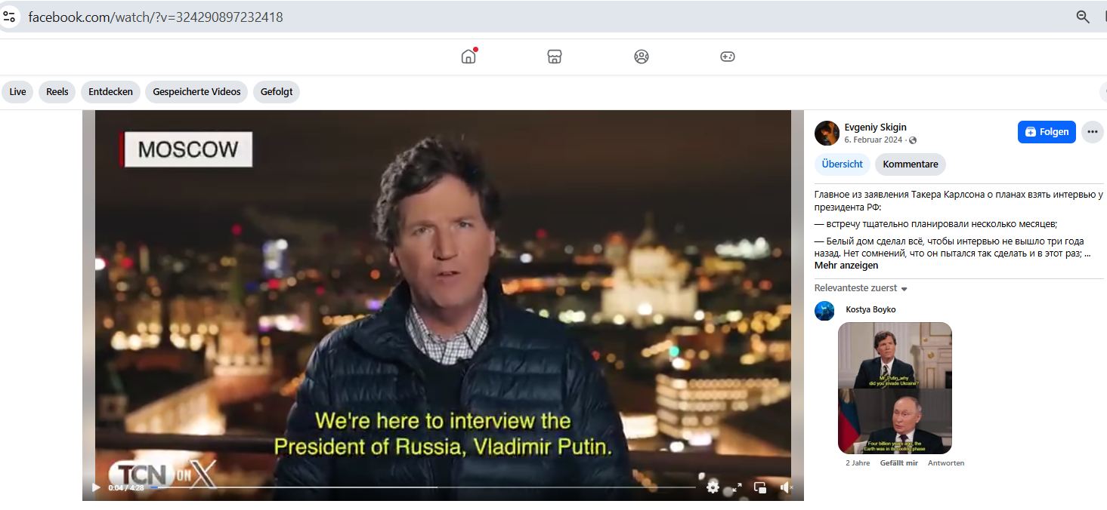Viewport: 1107px width, 510px height.
Task: Toggle picture-in-picture mini player
Action: click(761, 487)
